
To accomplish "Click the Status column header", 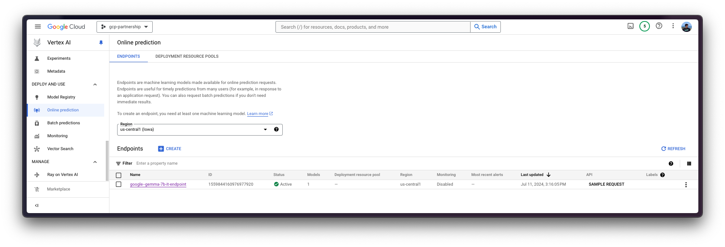I will coord(279,175).
